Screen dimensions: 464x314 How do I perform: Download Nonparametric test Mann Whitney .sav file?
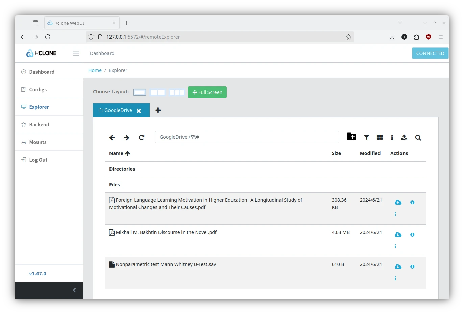click(x=398, y=267)
